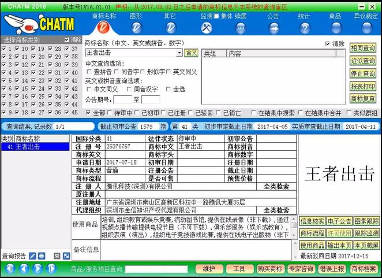Go to first record arrow
Viewport: 382px width, 278px height.
(x=10, y=269)
